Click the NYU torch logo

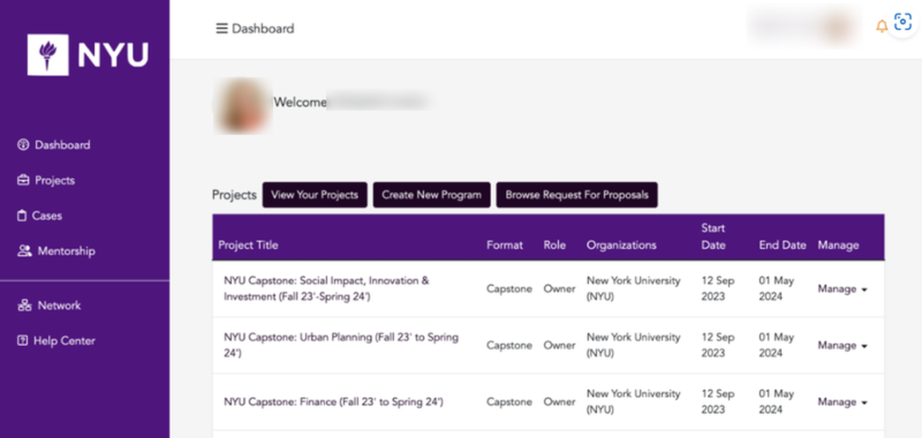point(48,55)
